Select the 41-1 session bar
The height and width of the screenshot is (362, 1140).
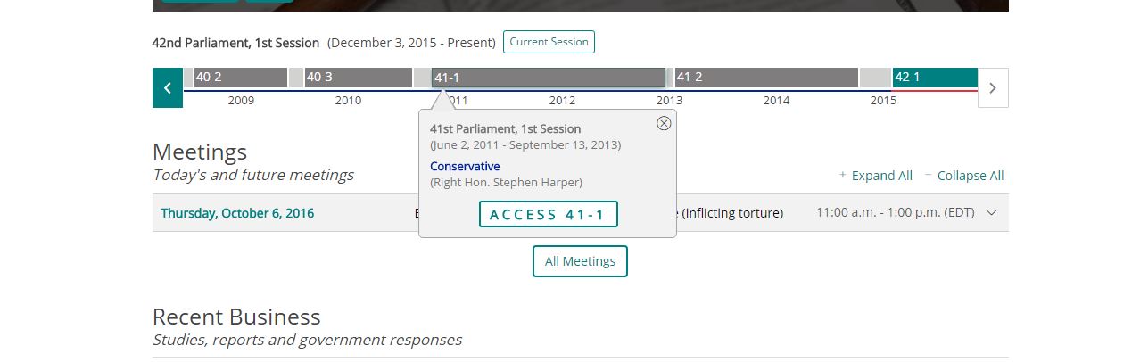[x=549, y=78]
